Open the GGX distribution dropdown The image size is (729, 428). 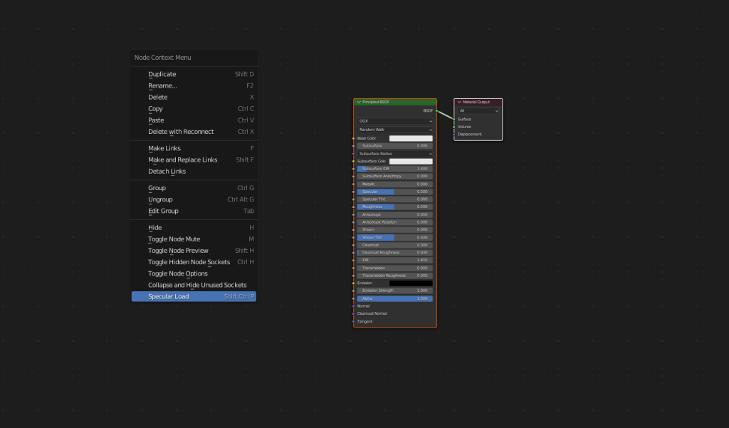(x=395, y=121)
